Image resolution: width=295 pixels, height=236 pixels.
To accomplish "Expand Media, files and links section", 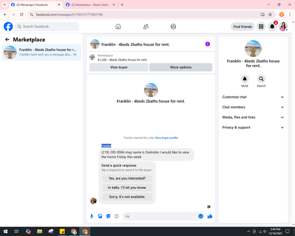I will [253, 117].
